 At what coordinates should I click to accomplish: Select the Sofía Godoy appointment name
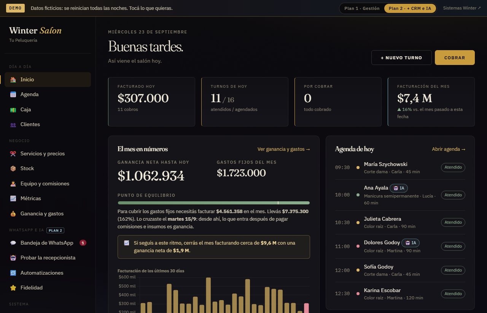pyautogui.click(x=379, y=267)
